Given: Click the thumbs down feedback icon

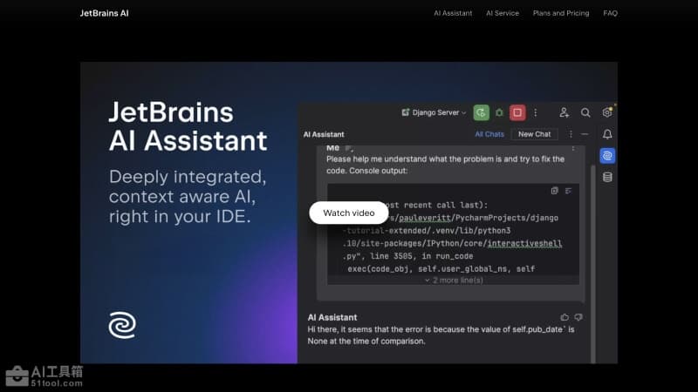Looking at the screenshot, I should 578,317.
